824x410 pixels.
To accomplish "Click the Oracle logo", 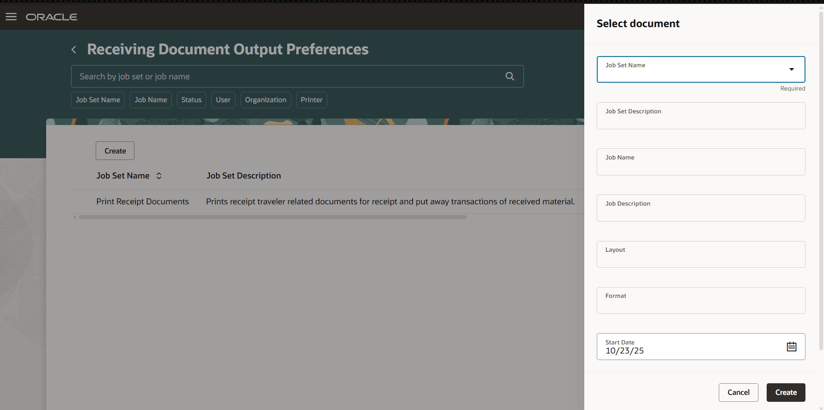I will pyautogui.click(x=51, y=17).
